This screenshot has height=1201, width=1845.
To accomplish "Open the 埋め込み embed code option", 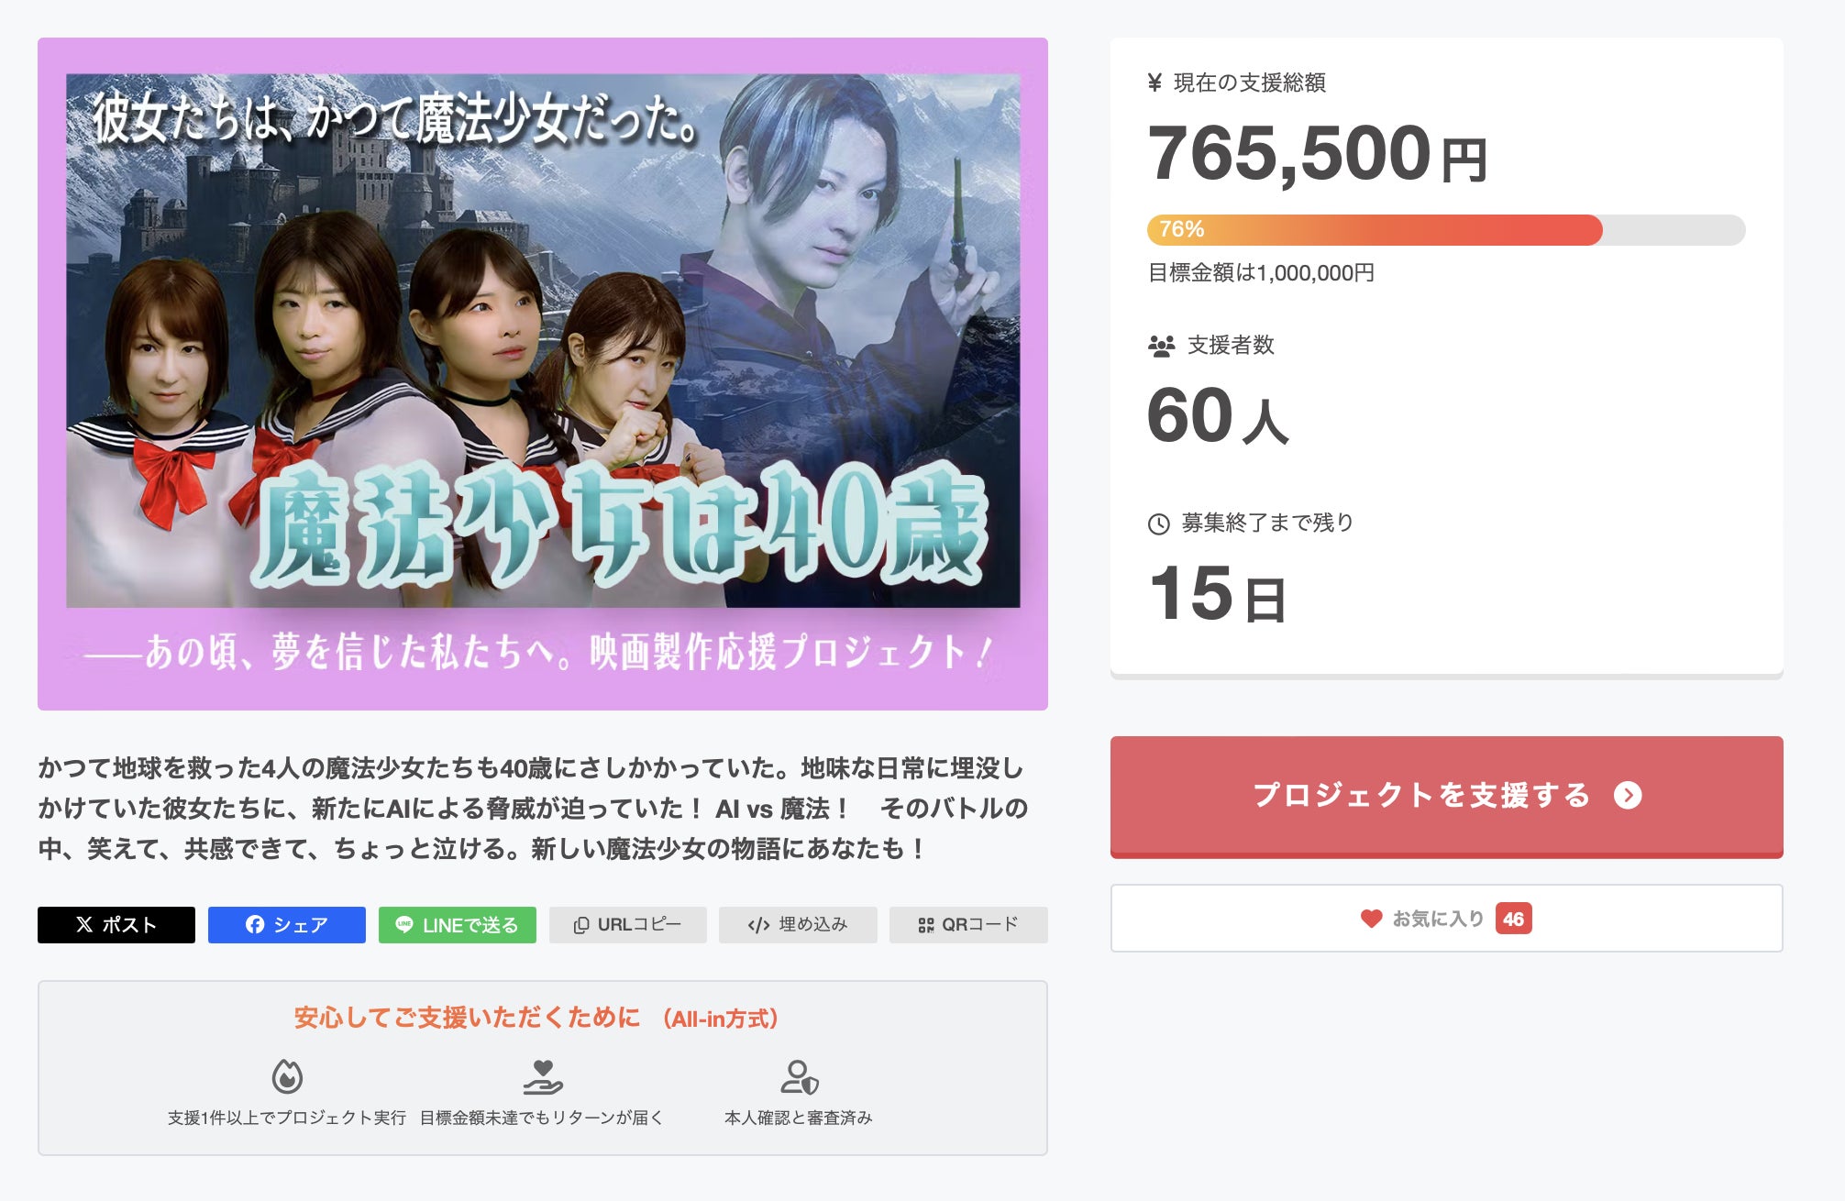I will (x=798, y=925).
